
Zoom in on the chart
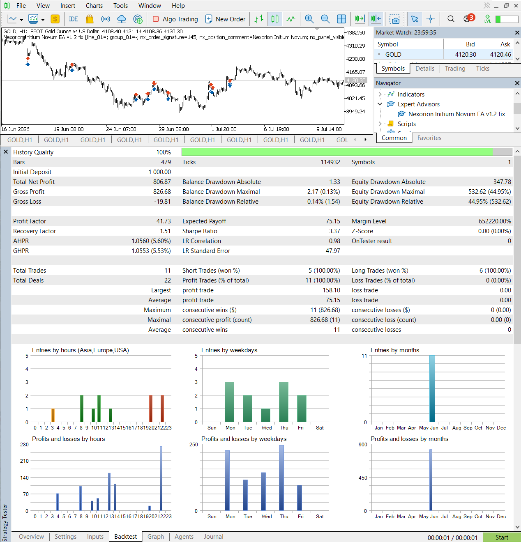coord(309,19)
